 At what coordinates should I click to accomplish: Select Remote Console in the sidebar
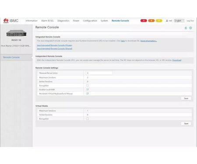point(11,57)
